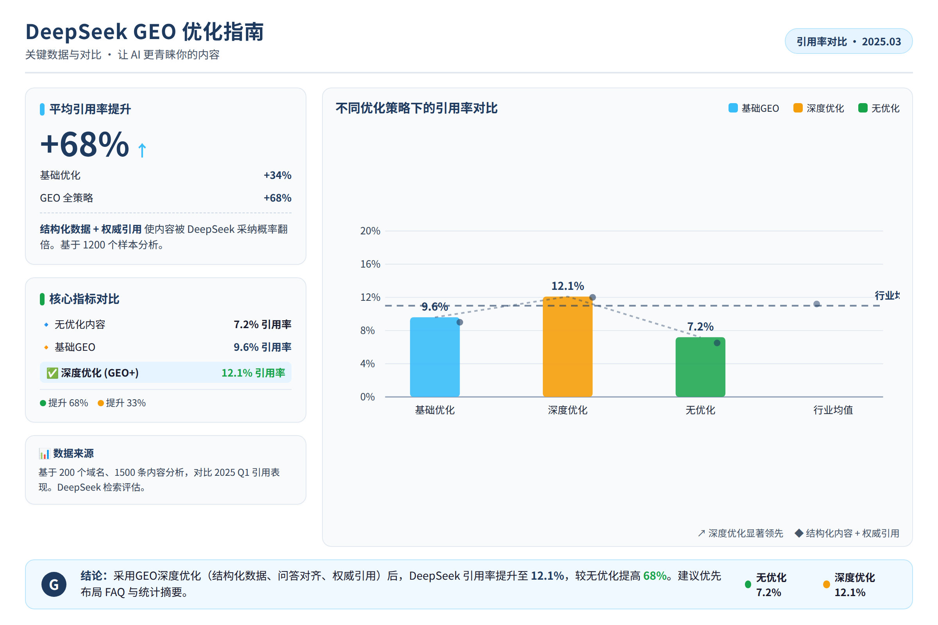Click the 核心指标对比 card heading
The height and width of the screenshot is (625, 938).
pyautogui.click(x=84, y=299)
